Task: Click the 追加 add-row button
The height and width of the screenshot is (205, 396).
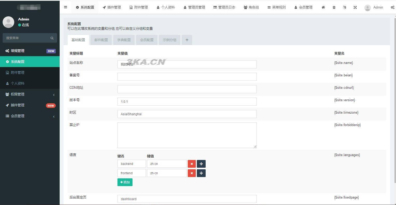Action: coord(125,182)
